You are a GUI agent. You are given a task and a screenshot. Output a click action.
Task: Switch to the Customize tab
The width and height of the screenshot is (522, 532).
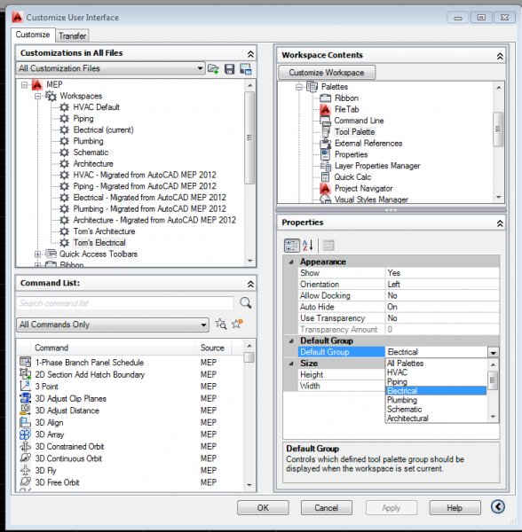[x=33, y=35]
